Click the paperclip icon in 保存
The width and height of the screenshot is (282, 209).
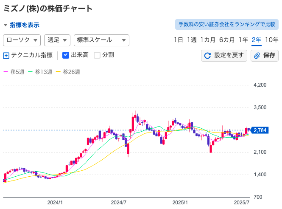coord(257,56)
